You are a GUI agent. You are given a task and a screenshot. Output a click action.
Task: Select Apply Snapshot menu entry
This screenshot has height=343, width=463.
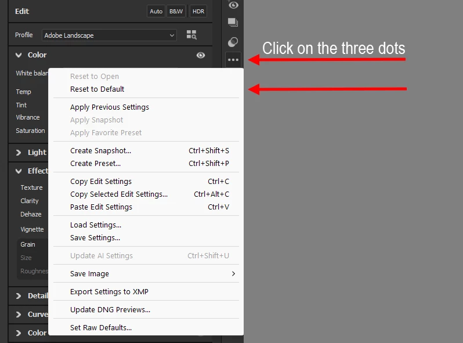tap(146, 120)
